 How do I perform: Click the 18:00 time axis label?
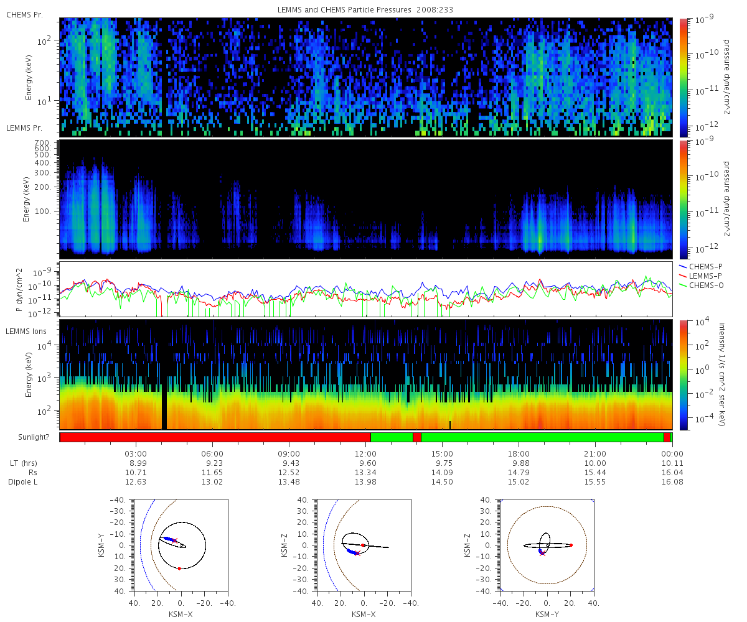pos(519,453)
